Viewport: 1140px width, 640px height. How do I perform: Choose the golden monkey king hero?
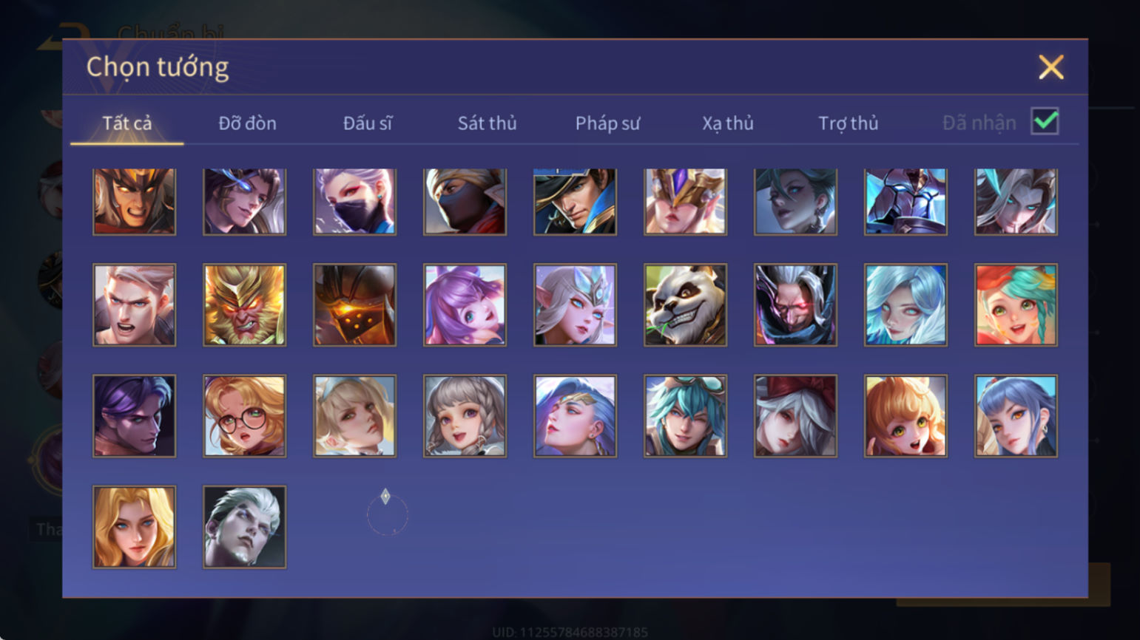pyautogui.click(x=244, y=305)
